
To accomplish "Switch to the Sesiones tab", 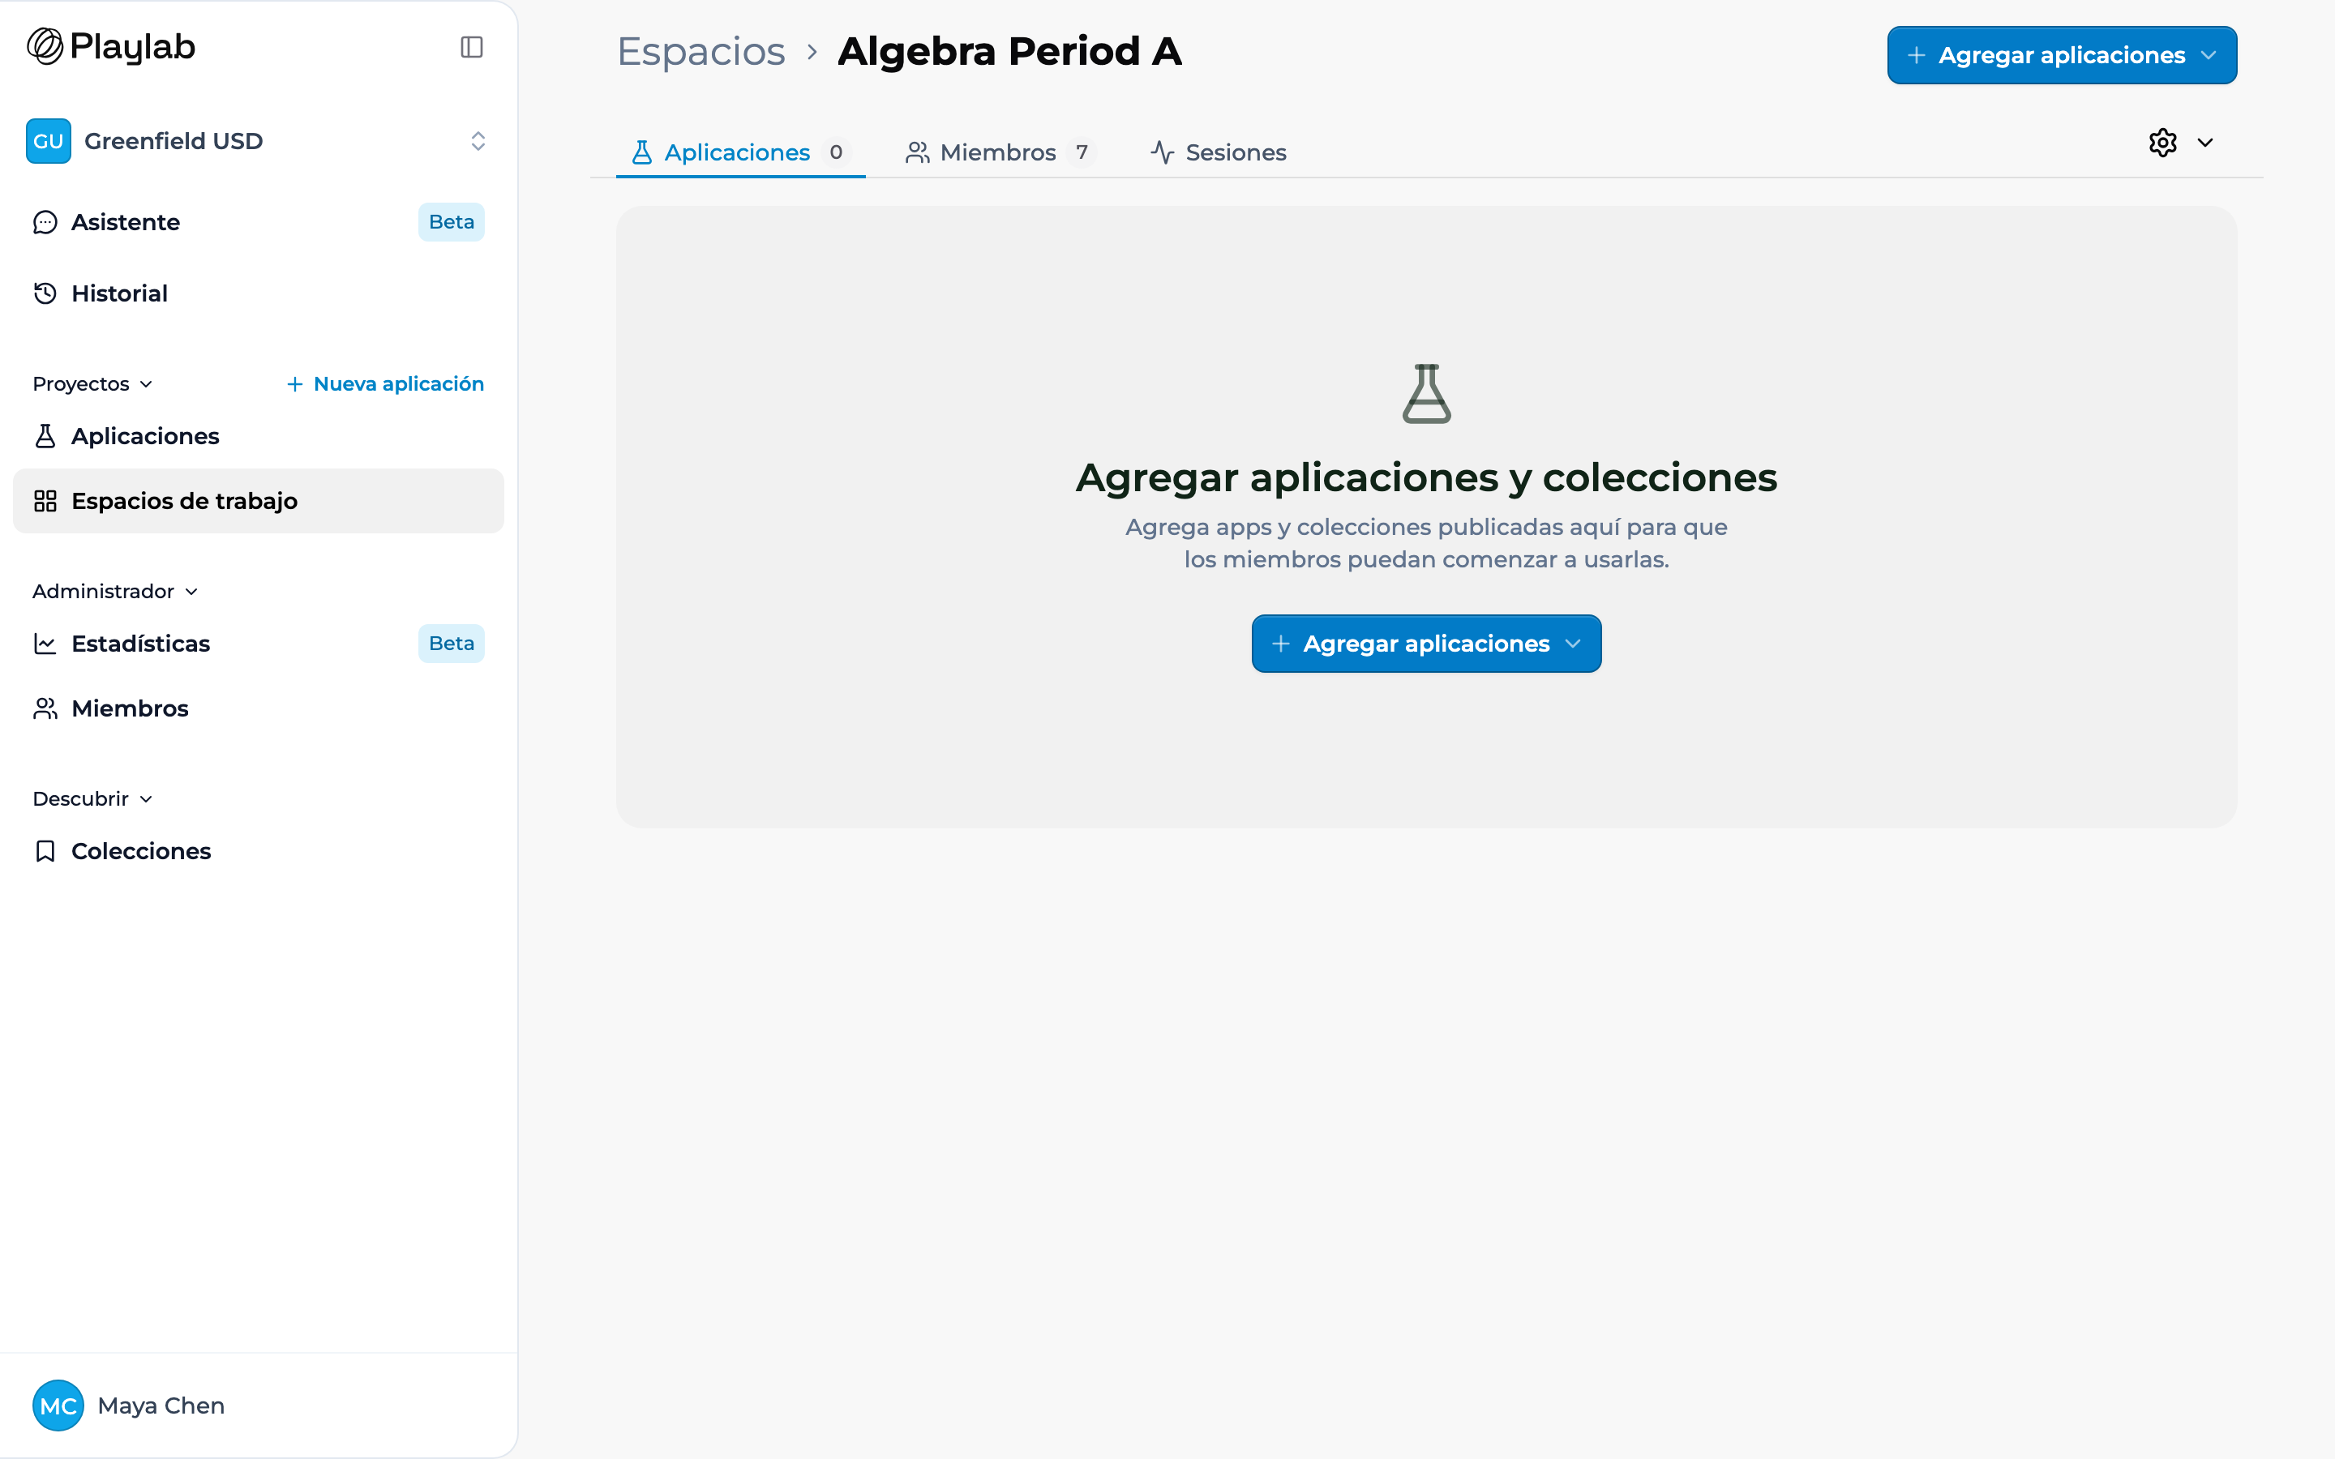I will click(1218, 152).
